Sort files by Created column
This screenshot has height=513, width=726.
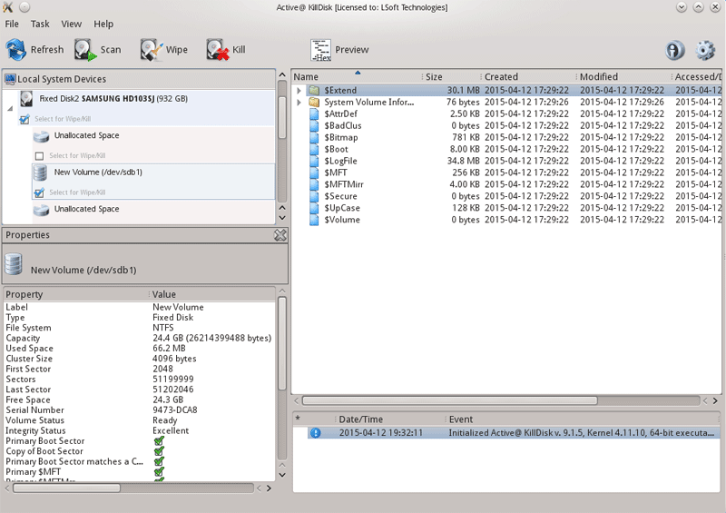point(529,76)
